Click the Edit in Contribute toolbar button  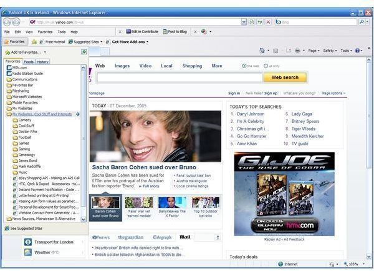pyautogui.click(x=142, y=32)
